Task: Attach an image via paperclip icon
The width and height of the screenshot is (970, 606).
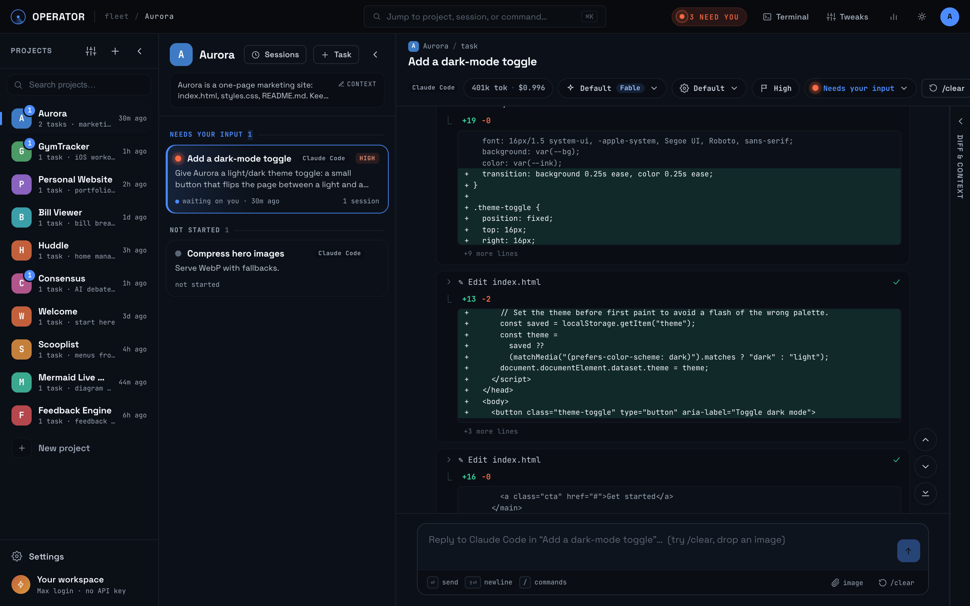Action: 847,583
